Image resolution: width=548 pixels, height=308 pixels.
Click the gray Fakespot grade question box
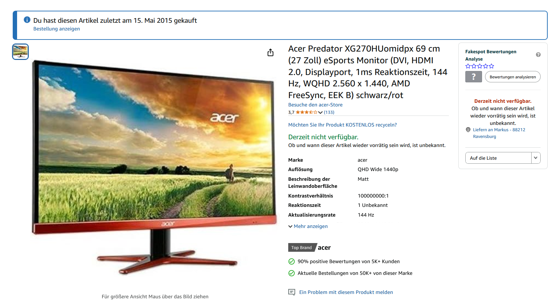(473, 77)
